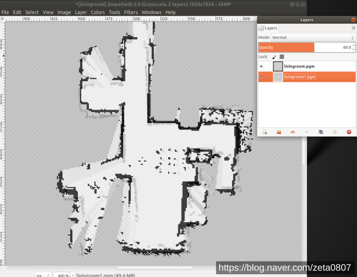This screenshot has width=357, height=277.
Task: Toggle Quick Mask button at canvas bottom-left
Action: [2, 268]
